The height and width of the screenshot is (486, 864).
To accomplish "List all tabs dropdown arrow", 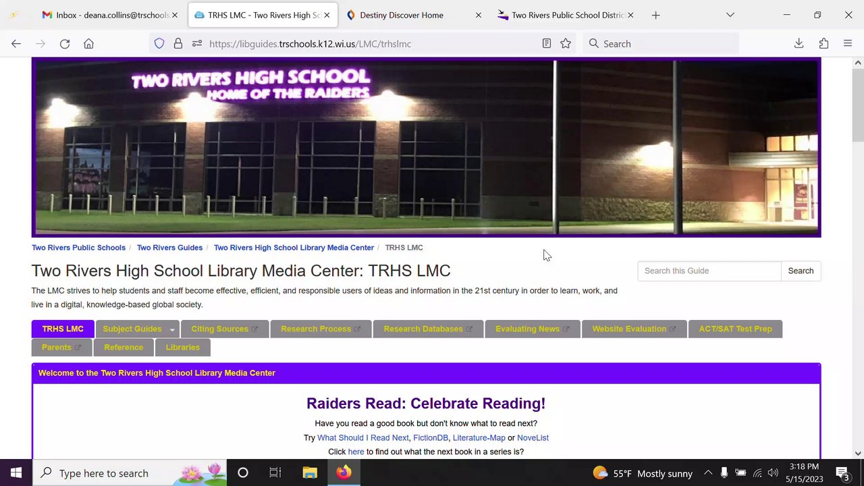I will [730, 15].
